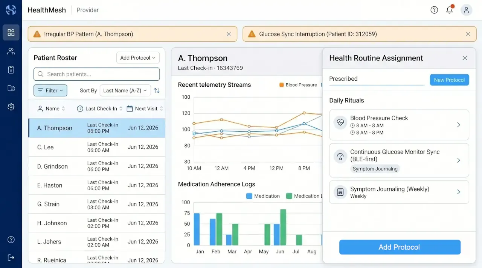The width and height of the screenshot is (482, 268).
Task: Click the Recent telemetry Streams heading
Action: click(x=214, y=85)
